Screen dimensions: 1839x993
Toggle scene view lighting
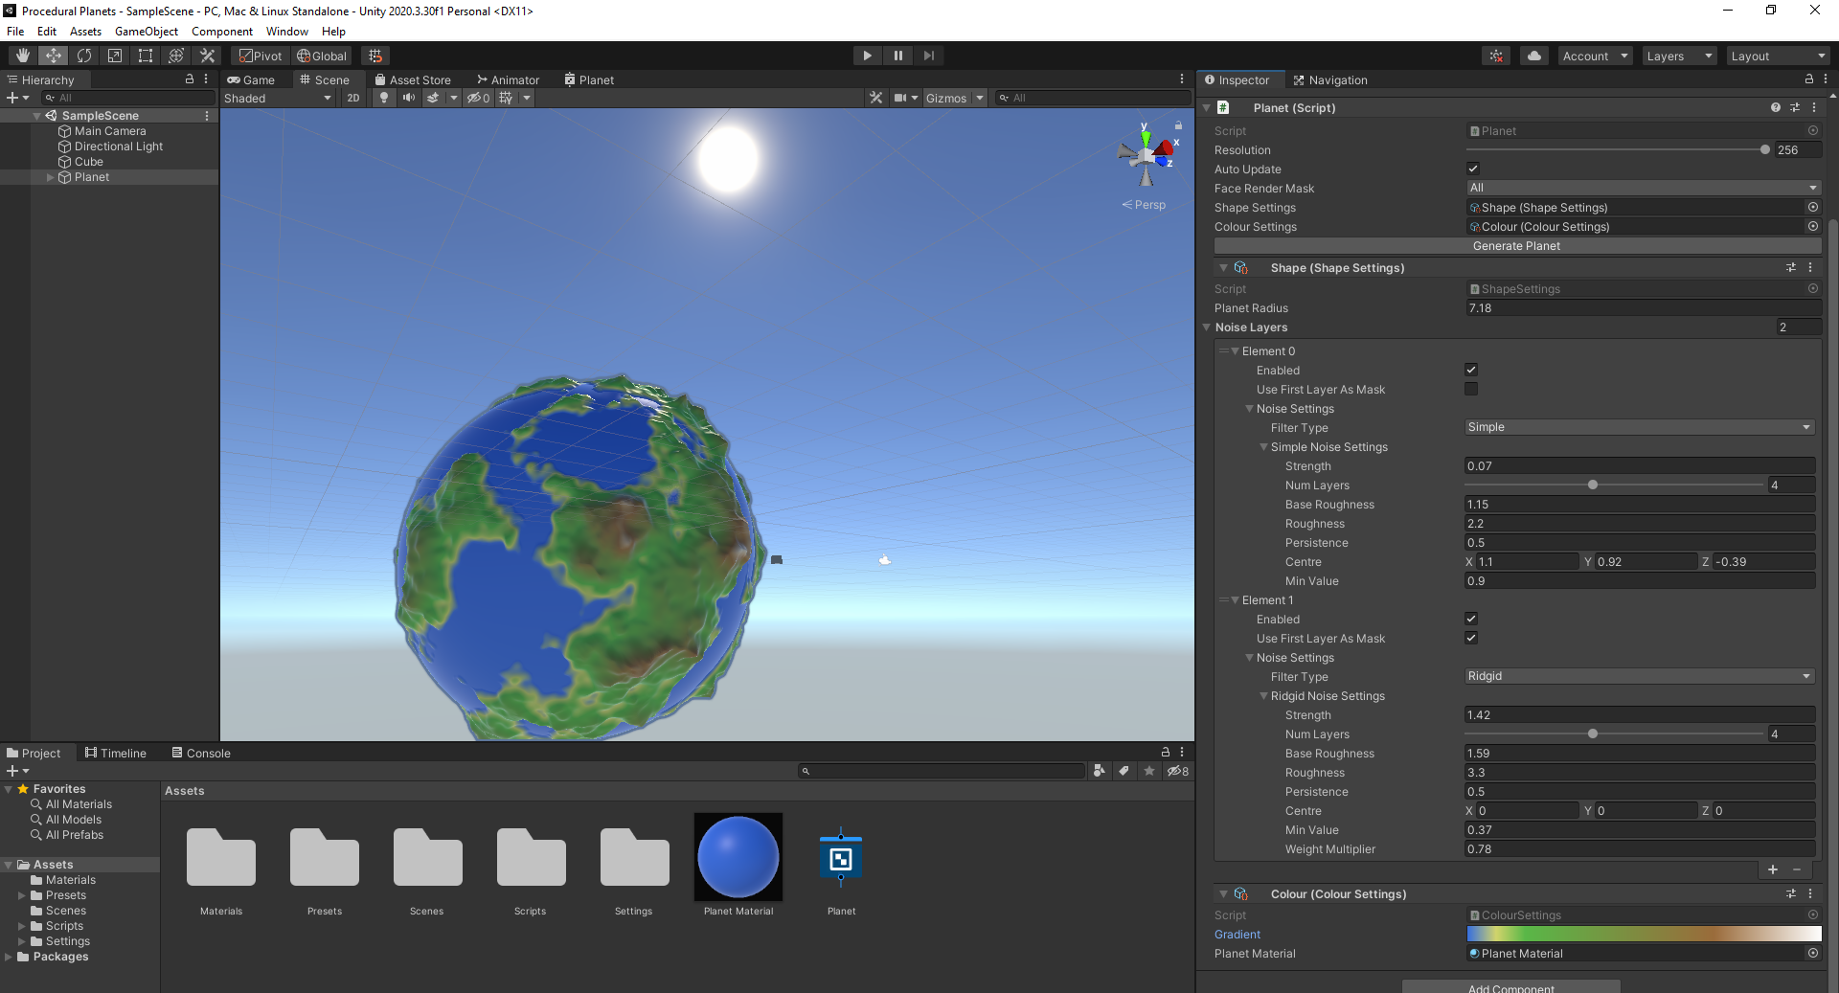pos(383,98)
